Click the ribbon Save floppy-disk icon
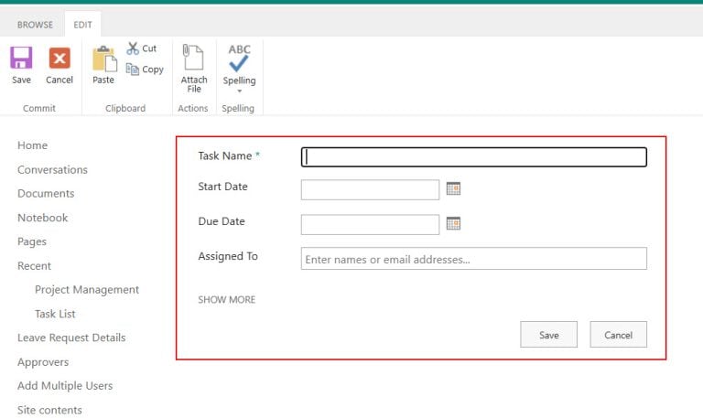 coord(21,58)
